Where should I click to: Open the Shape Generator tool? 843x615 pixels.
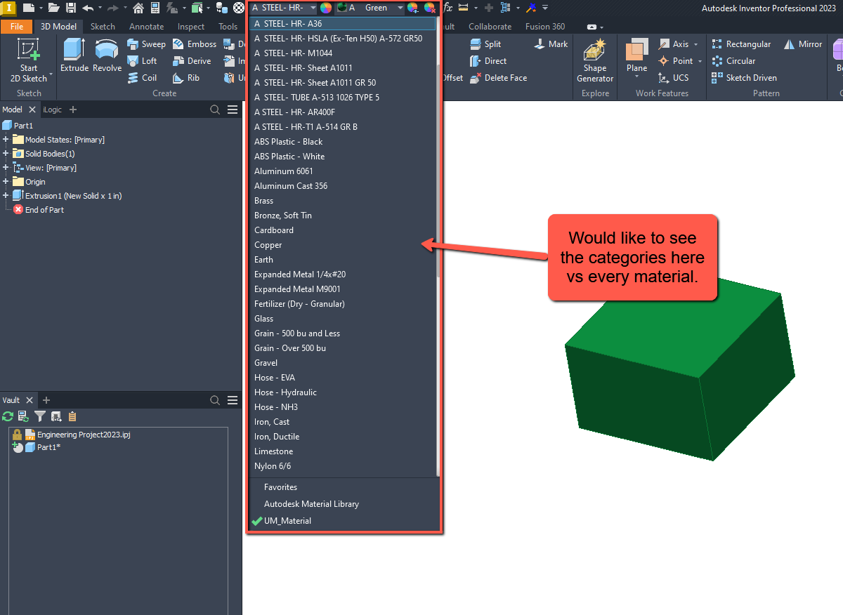(594, 62)
